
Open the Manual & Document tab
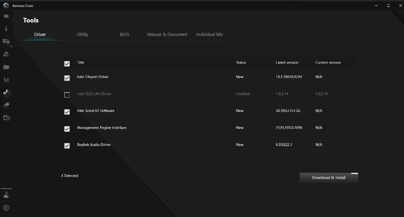pos(167,35)
